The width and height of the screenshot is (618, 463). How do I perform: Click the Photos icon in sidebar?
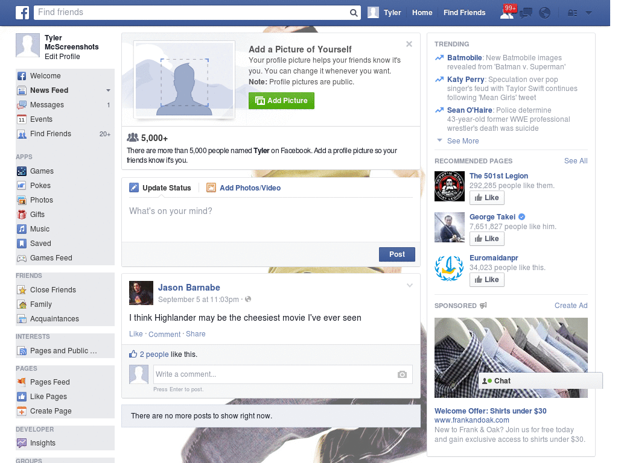pos(22,200)
